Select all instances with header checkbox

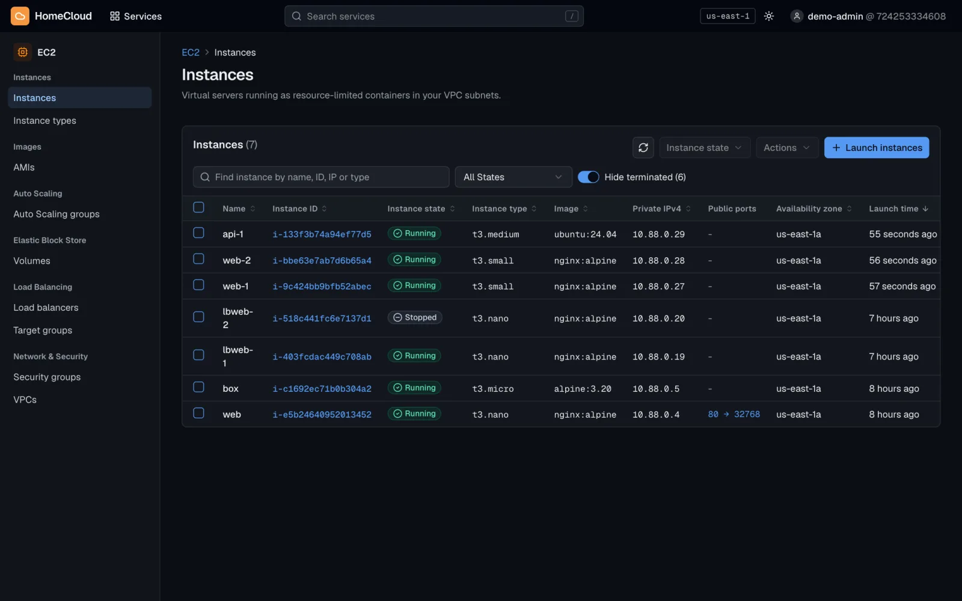(198, 207)
